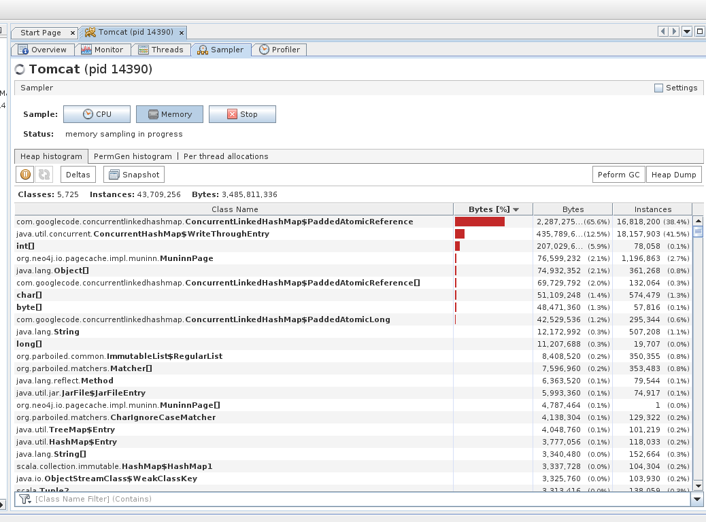The width and height of the screenshot is (706, 522).
Task: Select the java.util.HashMap$Entry row
Action: (x=354, y=442)
